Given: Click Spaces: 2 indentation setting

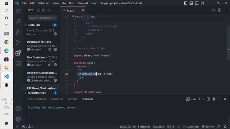Looking at the screenshot, I should pyautogui.click(x=158, y=126).
